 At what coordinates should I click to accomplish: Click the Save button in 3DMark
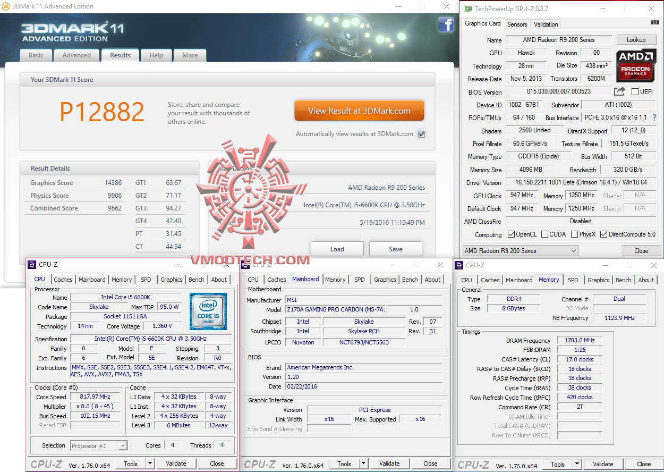click(396, 249)
